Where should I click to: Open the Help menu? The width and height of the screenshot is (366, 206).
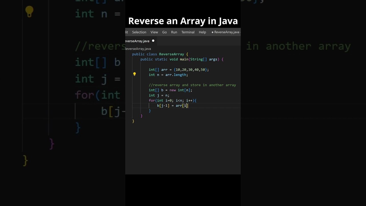[202, 32]
